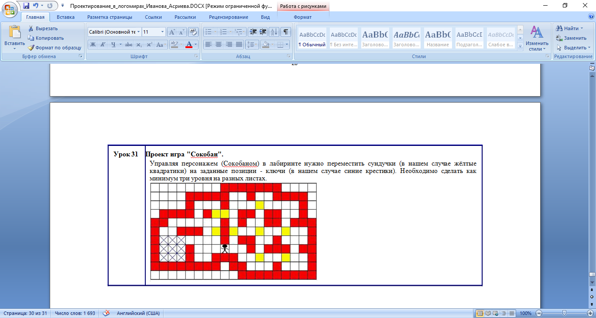Click the zoom slider in status bar
Screen dimensions: 596x318
564,313
